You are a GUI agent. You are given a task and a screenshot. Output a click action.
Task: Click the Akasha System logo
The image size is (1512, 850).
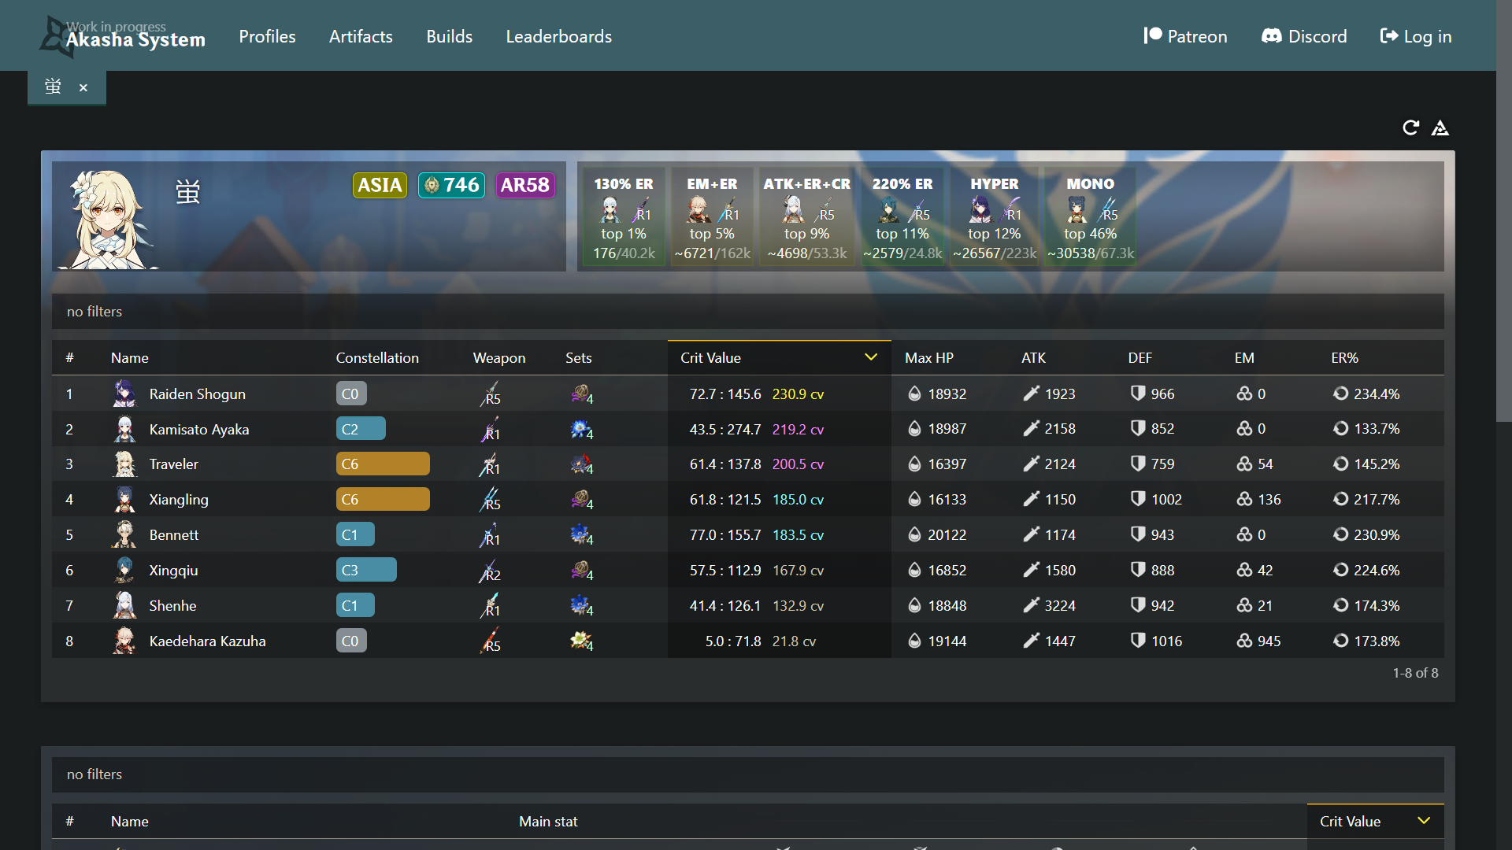[123, 36]
